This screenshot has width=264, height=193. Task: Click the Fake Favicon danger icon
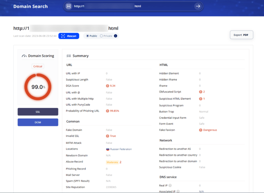(x=200, y=130)
